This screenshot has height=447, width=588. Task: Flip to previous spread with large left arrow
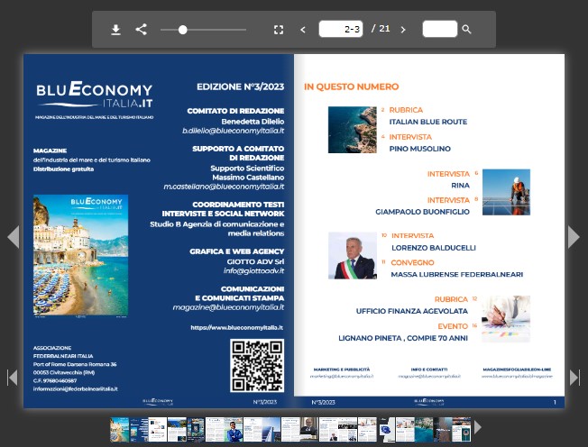coord(14,237)
